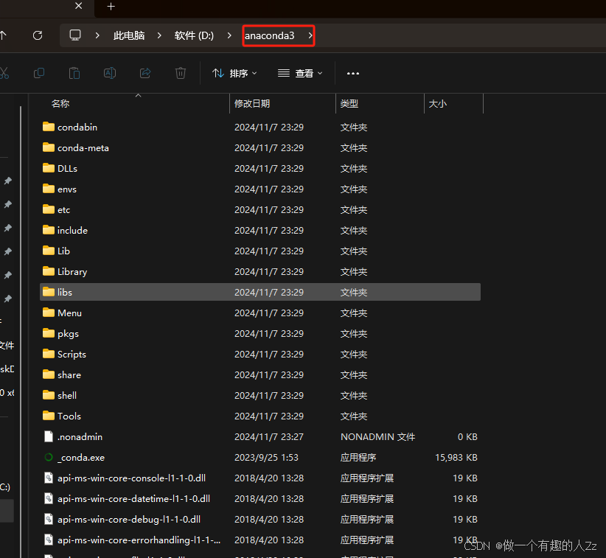Select the .nonadmin file name
This screenshot has width=606, height=558.
[80, 436]
